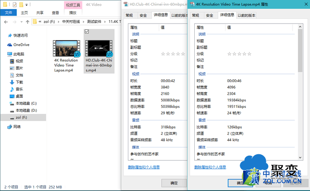Image resolution: width=310 pixels, height=191 pixels.
Task: Go up one folder level arrow
Action: pyautogui.click(x=28, y=22)
